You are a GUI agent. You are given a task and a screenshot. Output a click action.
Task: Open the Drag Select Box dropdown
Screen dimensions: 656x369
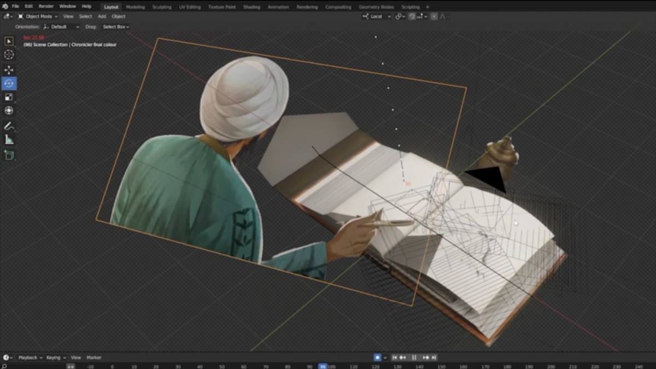pos(115,27)
